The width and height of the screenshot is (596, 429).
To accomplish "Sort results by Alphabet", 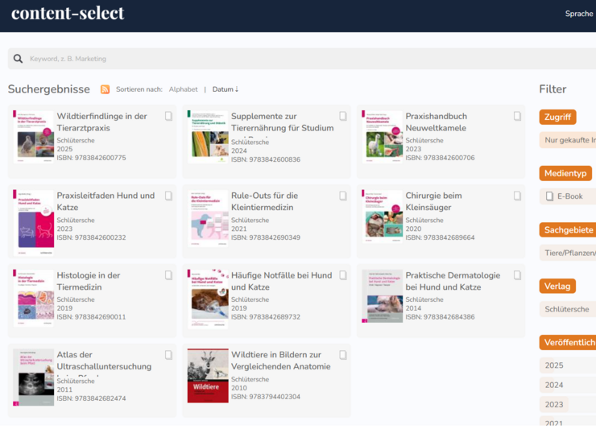I will point(183,89).
